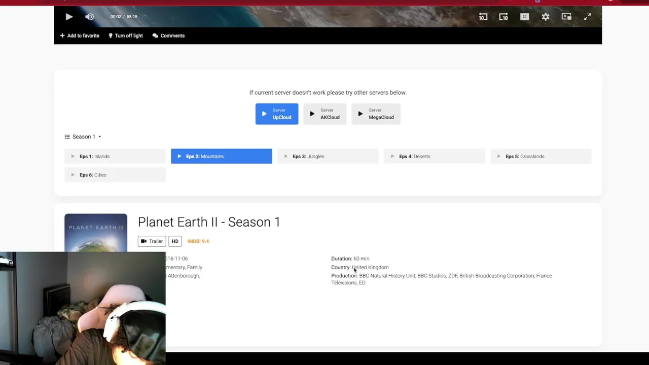This screenshot has width=649, height=365.
Task: Open the Trailer button
Action: coord(152,241)
